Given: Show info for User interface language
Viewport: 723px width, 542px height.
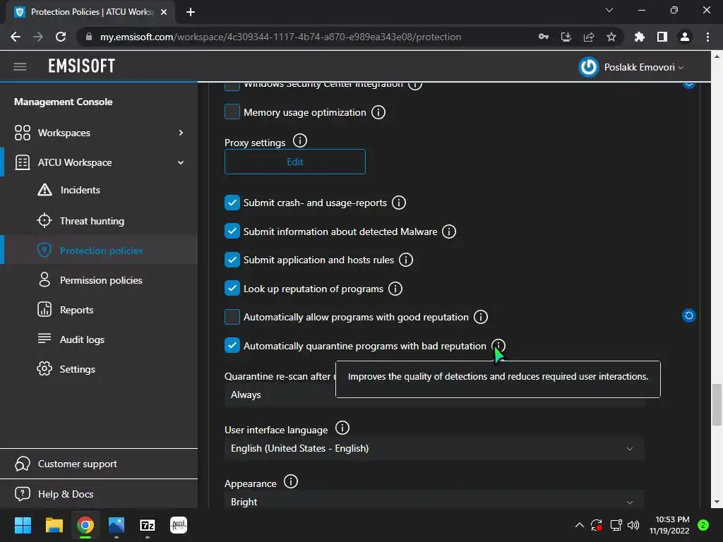Looking at the screenshot, I should (x=342, y=428).
